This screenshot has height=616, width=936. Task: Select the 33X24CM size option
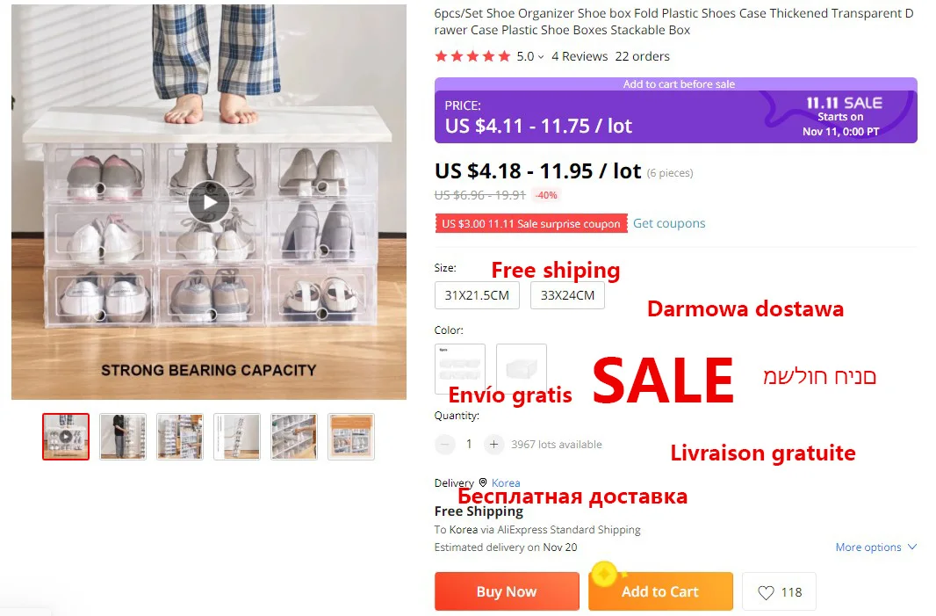[567, 295]
